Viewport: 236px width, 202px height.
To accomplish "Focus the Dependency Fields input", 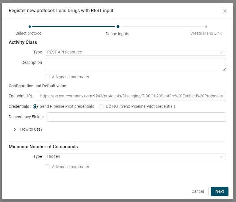I will pyautogui.click(x=136, y=117).
